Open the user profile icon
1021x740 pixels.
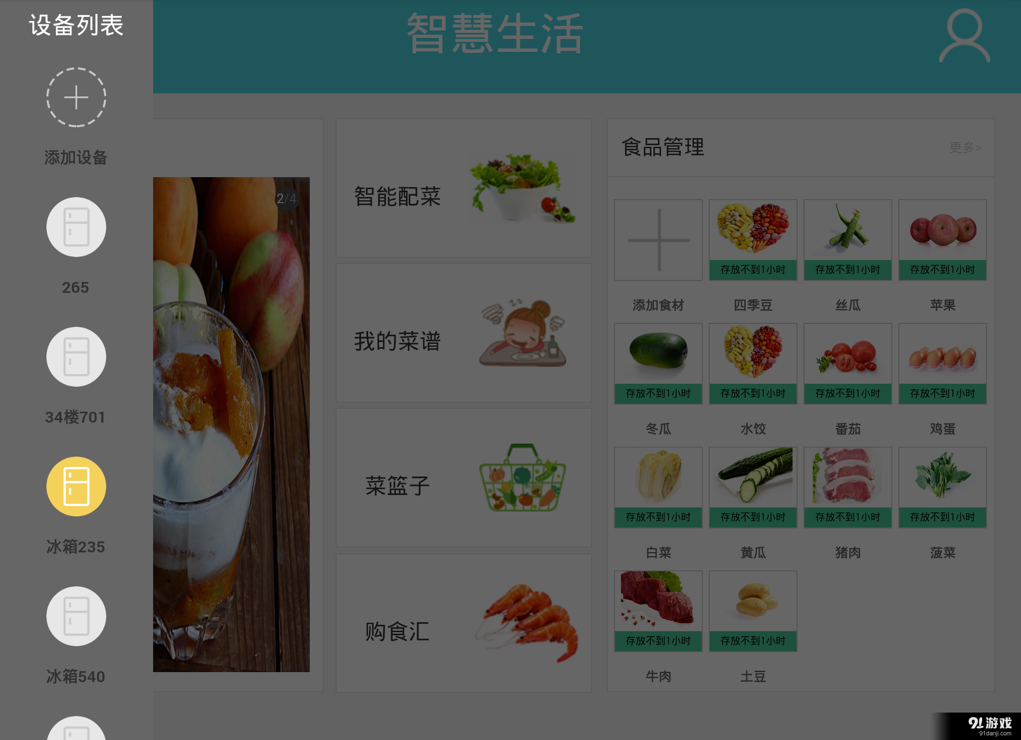[964, 36]
